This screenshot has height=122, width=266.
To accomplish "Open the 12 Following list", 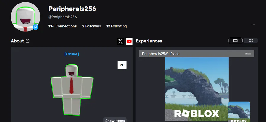I will pos(116,26).
